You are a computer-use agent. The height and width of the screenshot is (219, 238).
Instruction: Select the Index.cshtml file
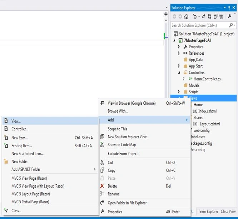tap(207, 111)
